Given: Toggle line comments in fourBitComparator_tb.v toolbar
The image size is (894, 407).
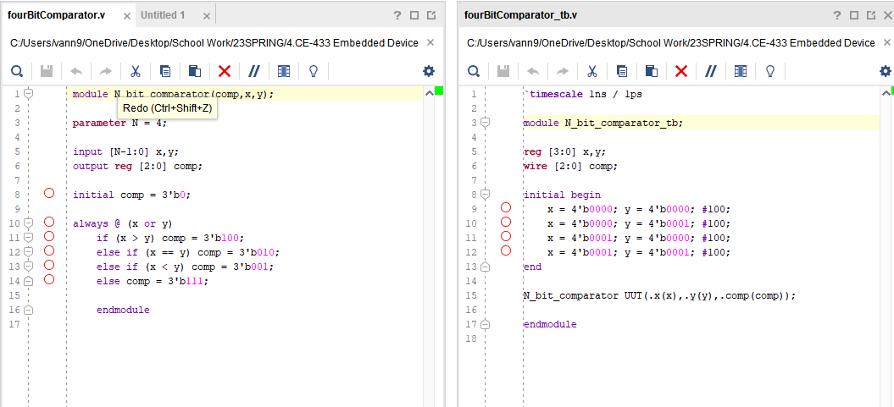Looking at the screenshot, I should pyautogui.click(x=711, y=71).
